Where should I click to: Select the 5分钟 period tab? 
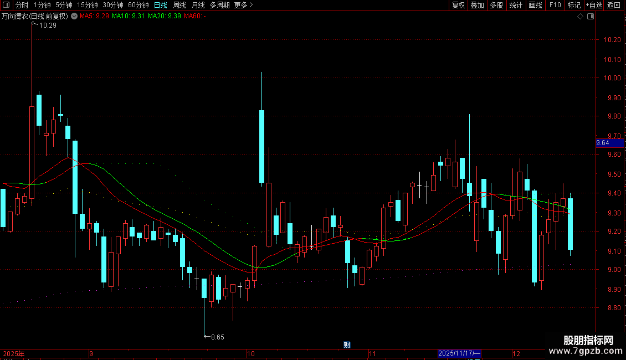point(64,5)
